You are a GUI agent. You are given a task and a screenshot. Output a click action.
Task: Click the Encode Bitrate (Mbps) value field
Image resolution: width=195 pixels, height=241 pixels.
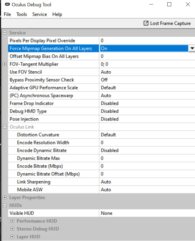tap(146, 166)
